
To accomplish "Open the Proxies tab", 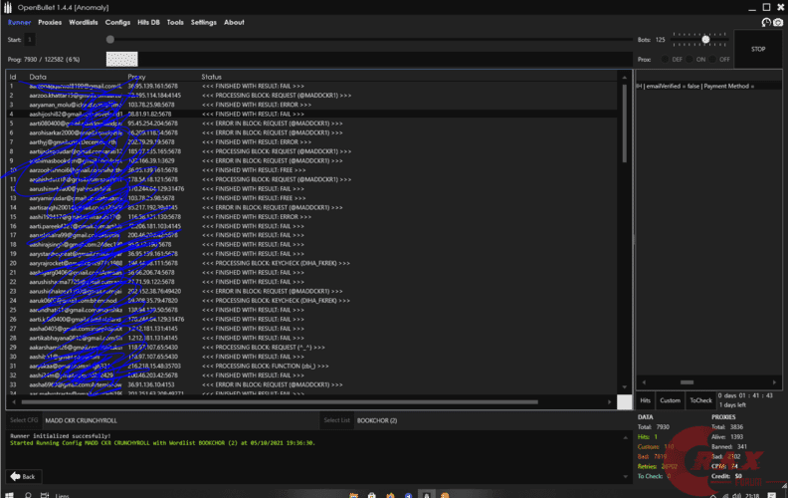I will point(50,22).
